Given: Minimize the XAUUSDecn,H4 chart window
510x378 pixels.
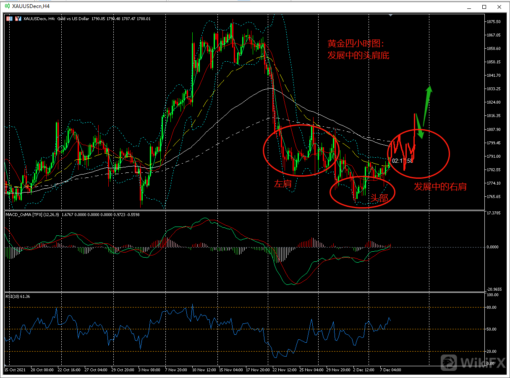Looking at the screenshot, I should click(468, 7).
